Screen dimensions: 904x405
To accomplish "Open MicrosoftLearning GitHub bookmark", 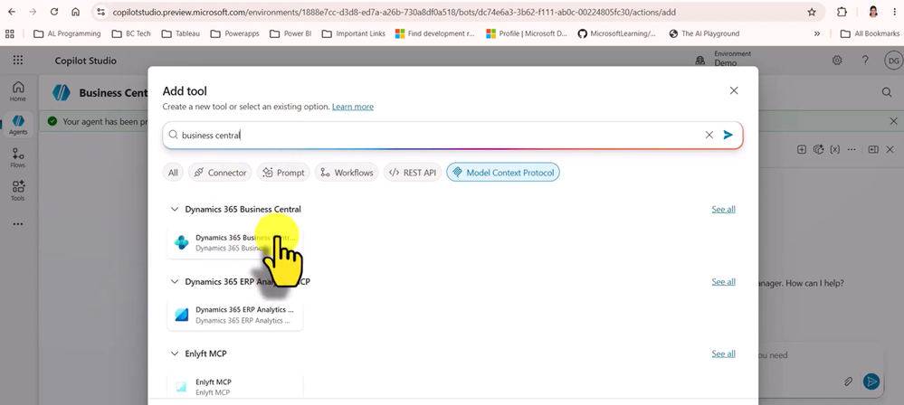I will pyautogui.click(x=616, y=34).
